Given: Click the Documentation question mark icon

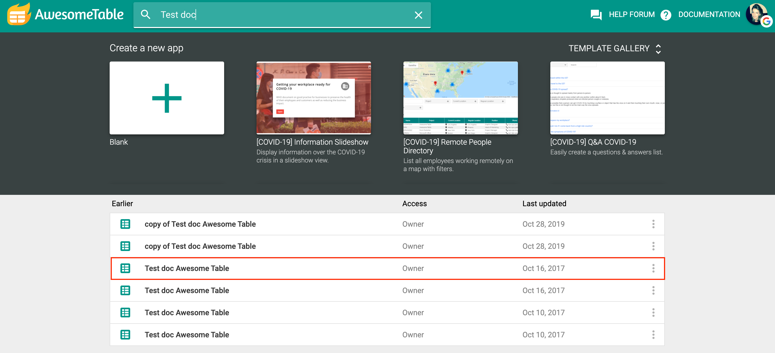Looking at the screenshot, I should tap(666, 15).
